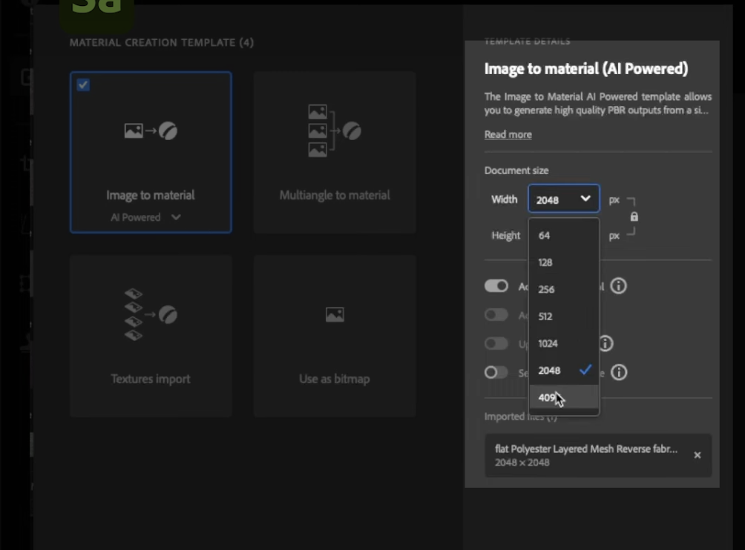This screenshot has width=745, height=550.
Task: Toggle the second disabled switch
Action: (496, 315)
